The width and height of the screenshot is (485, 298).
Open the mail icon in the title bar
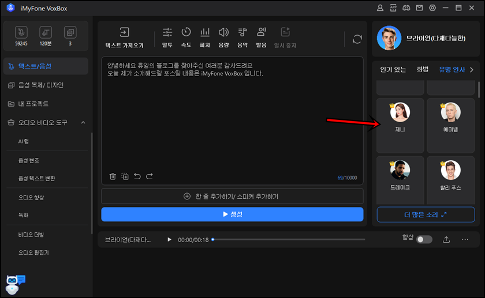(419, 8)
